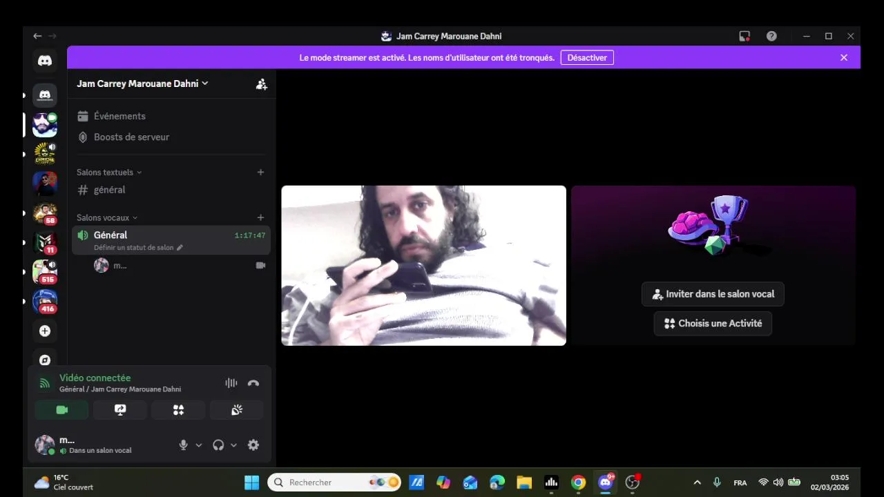Click the taskbar Rechercher search box
The image size is (884, 497).
[334, 483]
